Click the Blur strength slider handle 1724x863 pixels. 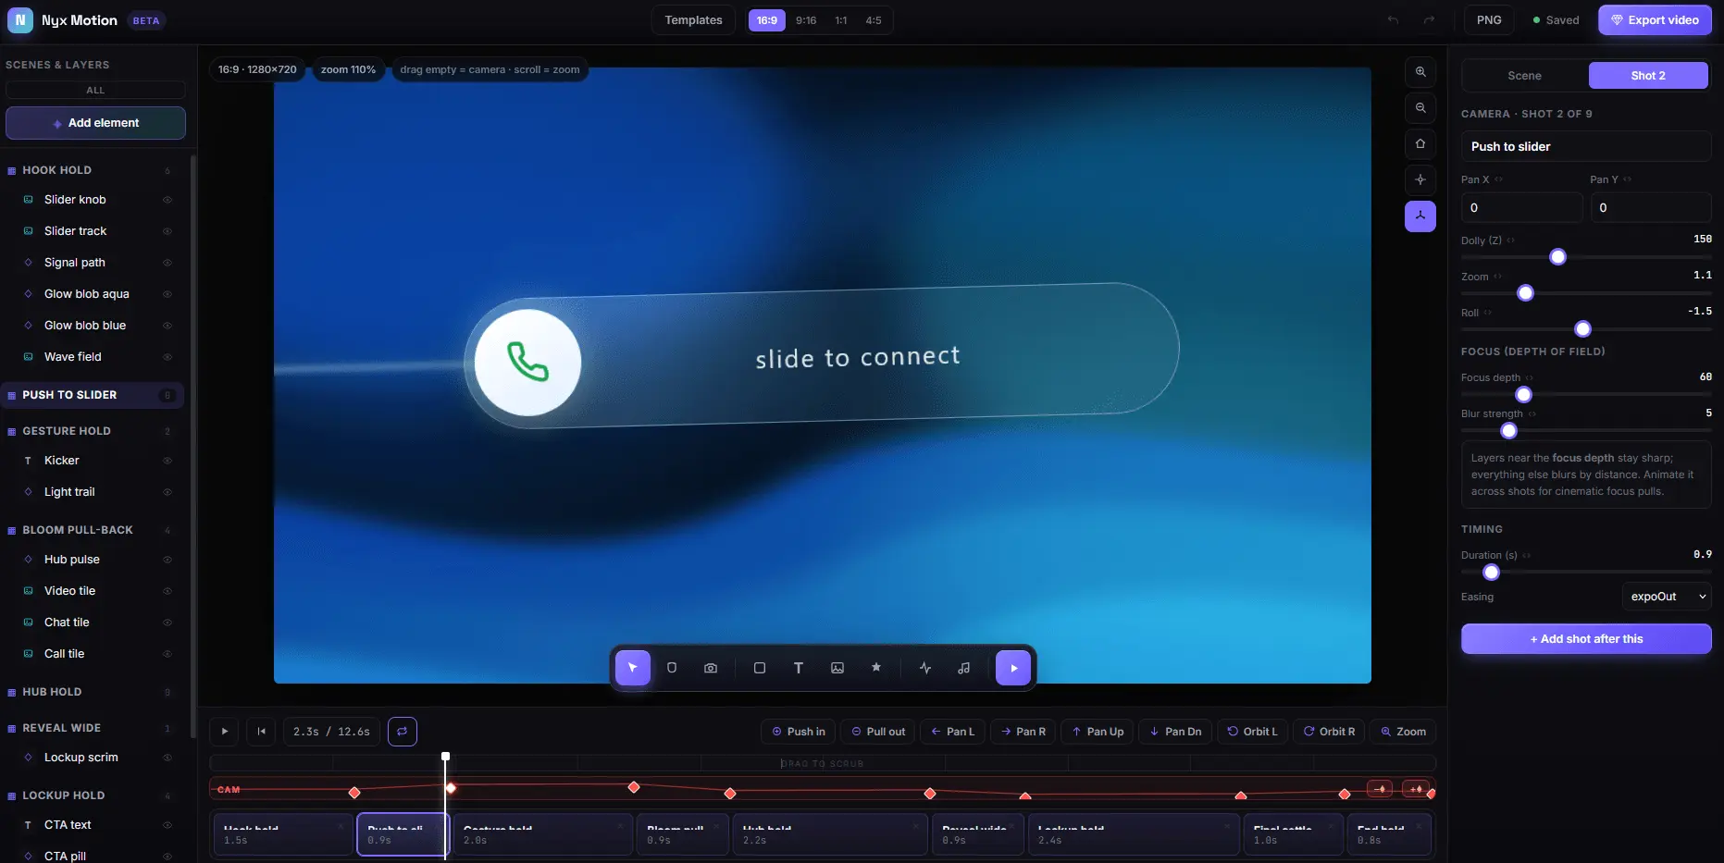(1509, 431)
